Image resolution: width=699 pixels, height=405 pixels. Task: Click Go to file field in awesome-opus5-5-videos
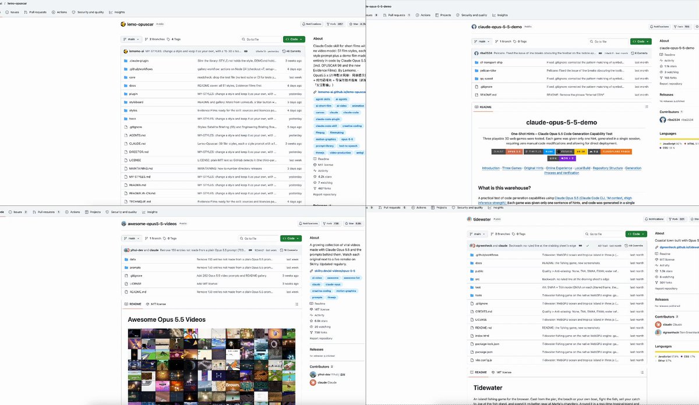tap(258, 238)
